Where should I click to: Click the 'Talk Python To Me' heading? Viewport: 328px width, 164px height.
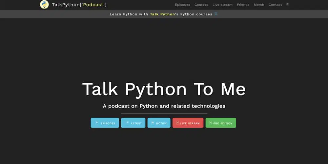[x=164, y=89]
